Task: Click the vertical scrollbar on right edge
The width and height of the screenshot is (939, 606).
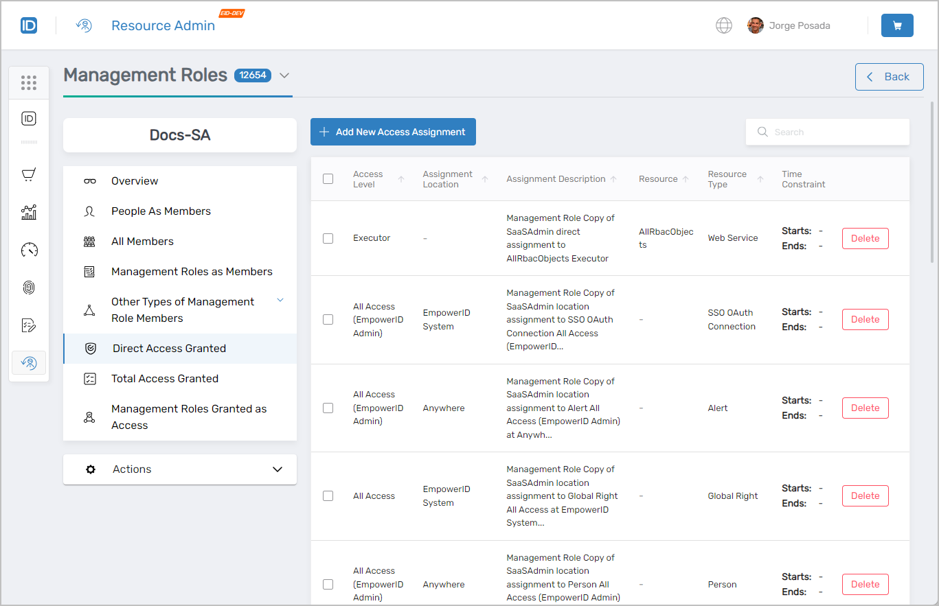Action: click(x=932, y=182)
